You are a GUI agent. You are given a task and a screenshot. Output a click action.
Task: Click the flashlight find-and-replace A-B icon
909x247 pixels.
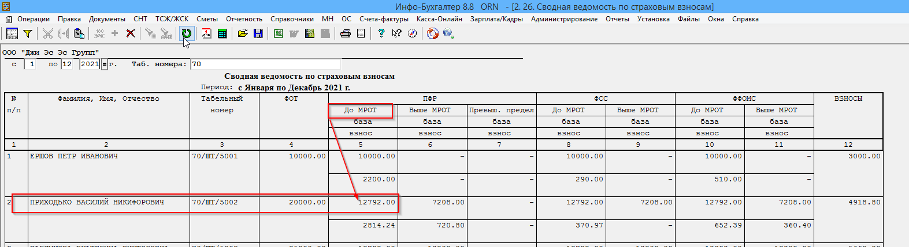point(166,33)
